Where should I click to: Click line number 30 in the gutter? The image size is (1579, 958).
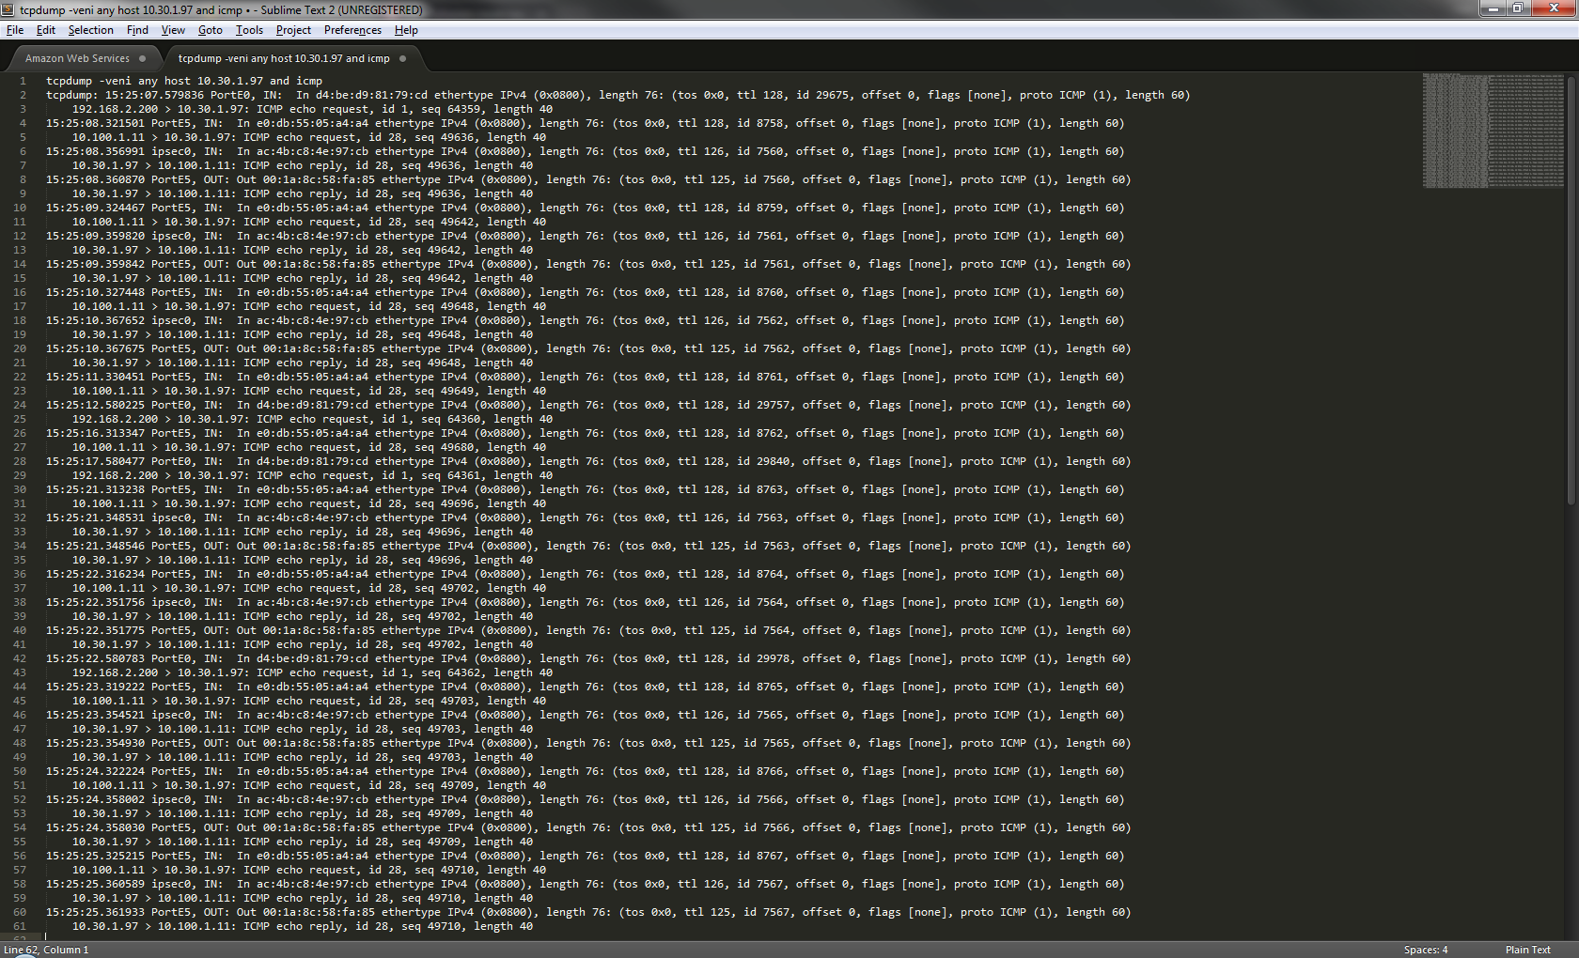click(x=21, y=489)
